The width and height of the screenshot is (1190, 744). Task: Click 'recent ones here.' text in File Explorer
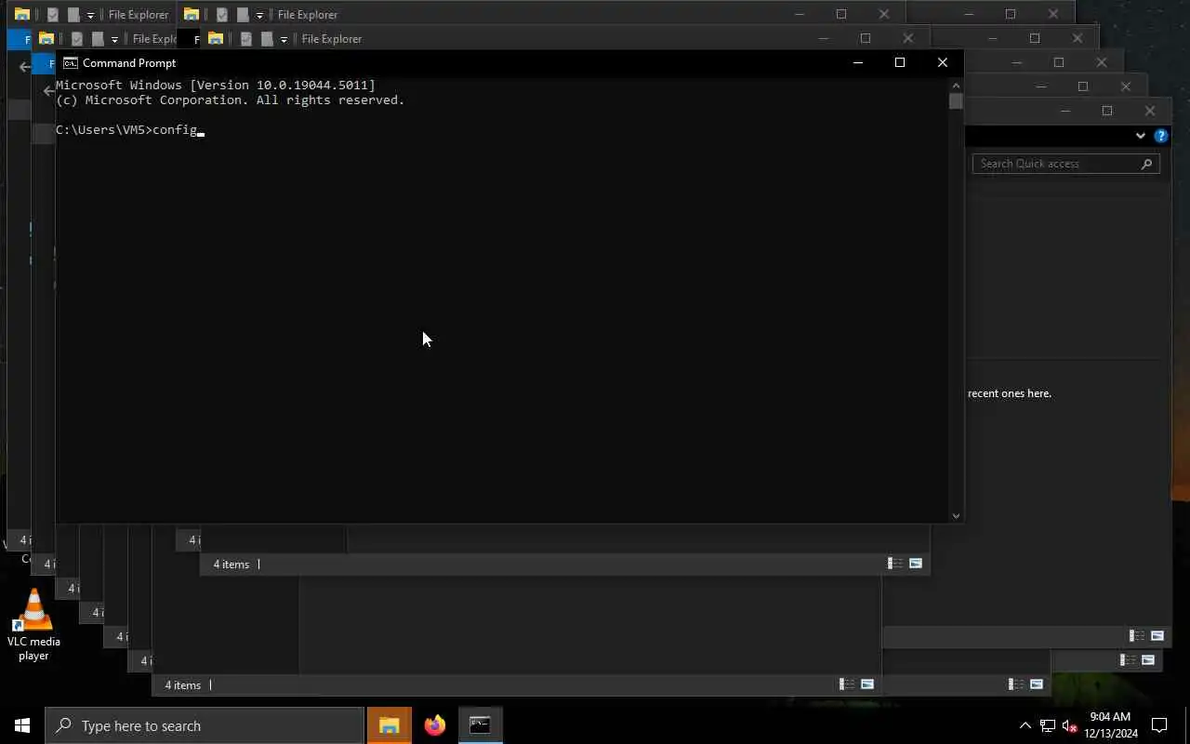[1010, 393]
